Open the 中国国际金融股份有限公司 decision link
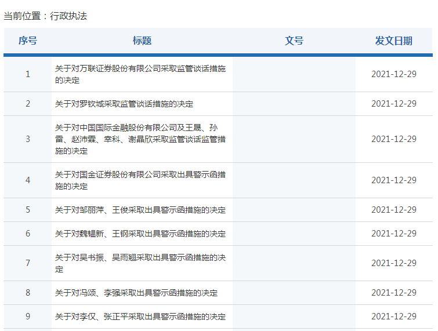438x331 pixels. pos(140,139)
